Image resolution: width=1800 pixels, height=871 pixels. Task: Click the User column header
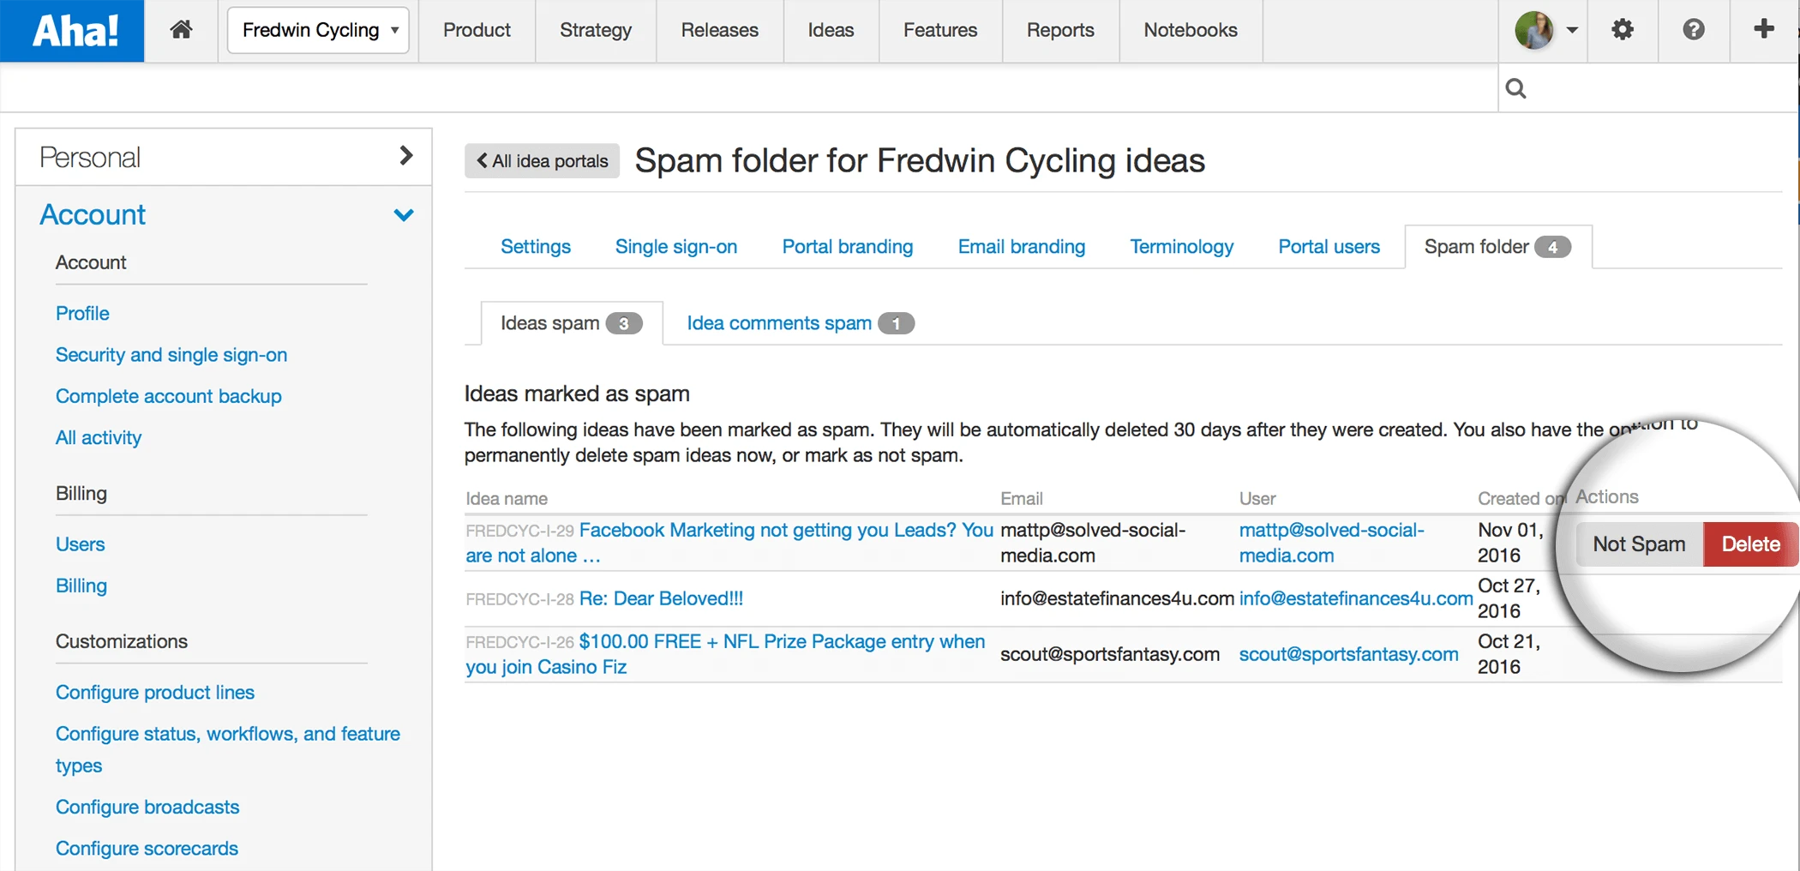1257,499
